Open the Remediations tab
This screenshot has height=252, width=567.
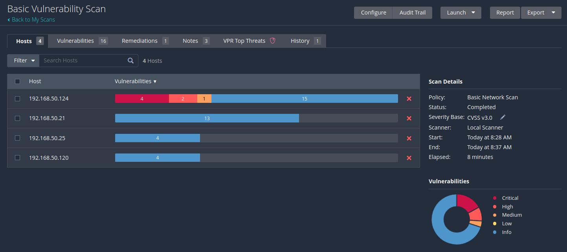pyautogui.click(x=139, y=41)
